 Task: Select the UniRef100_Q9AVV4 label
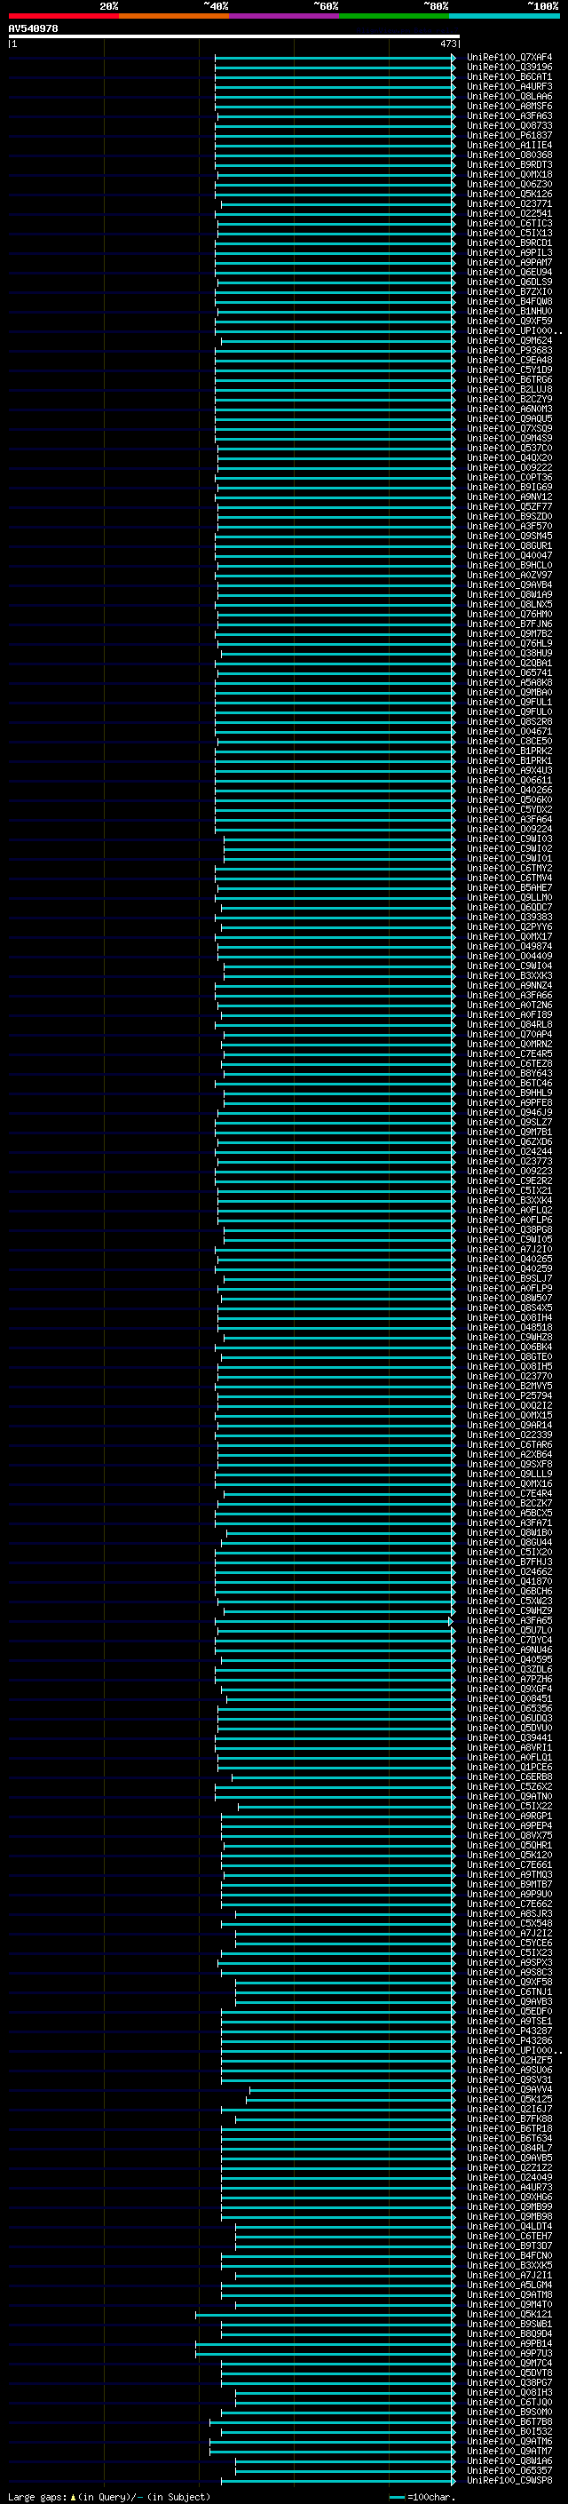509,2089
